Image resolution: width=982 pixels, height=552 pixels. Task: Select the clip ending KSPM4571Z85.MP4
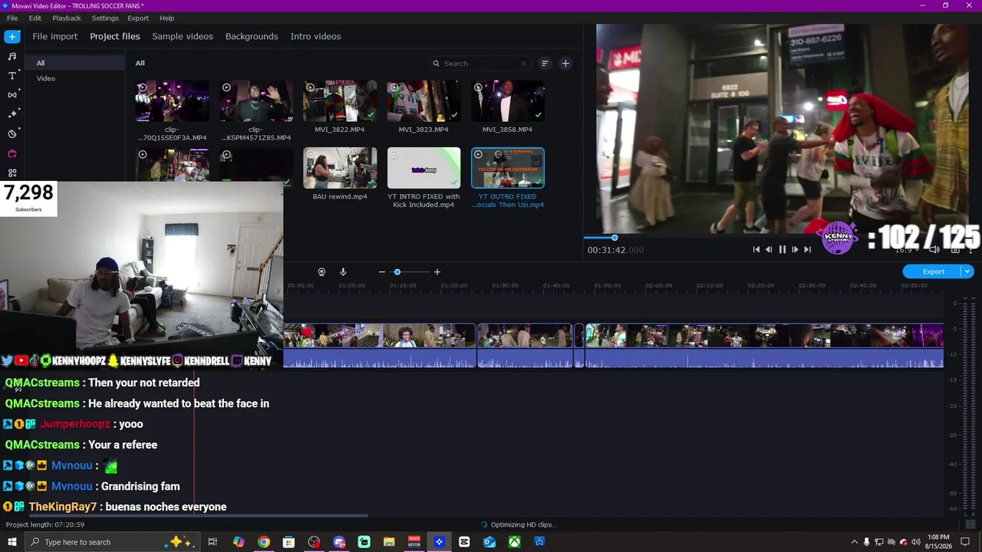[x=256, y=101]
